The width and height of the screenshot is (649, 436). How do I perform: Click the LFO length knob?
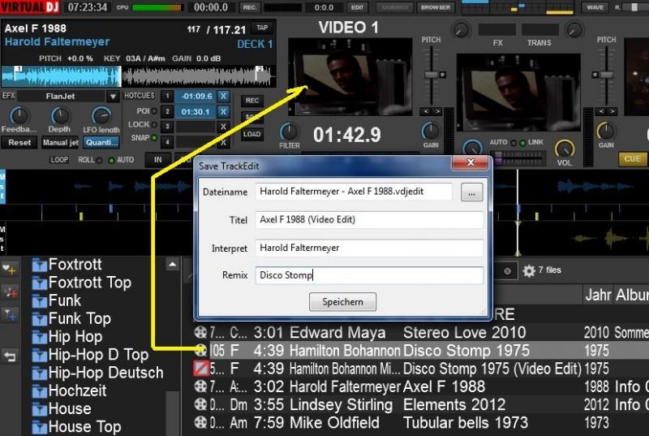click(x=101, y=116)
